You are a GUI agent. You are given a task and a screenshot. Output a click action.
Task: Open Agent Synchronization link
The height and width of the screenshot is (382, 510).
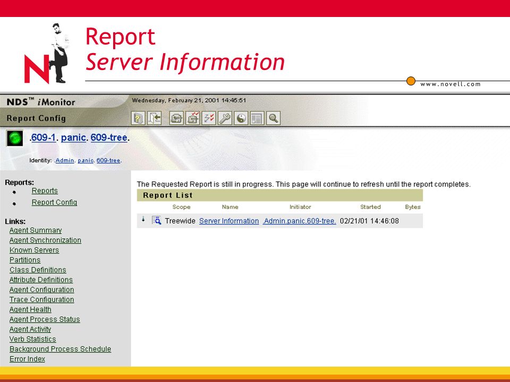(x=45, y=240)
